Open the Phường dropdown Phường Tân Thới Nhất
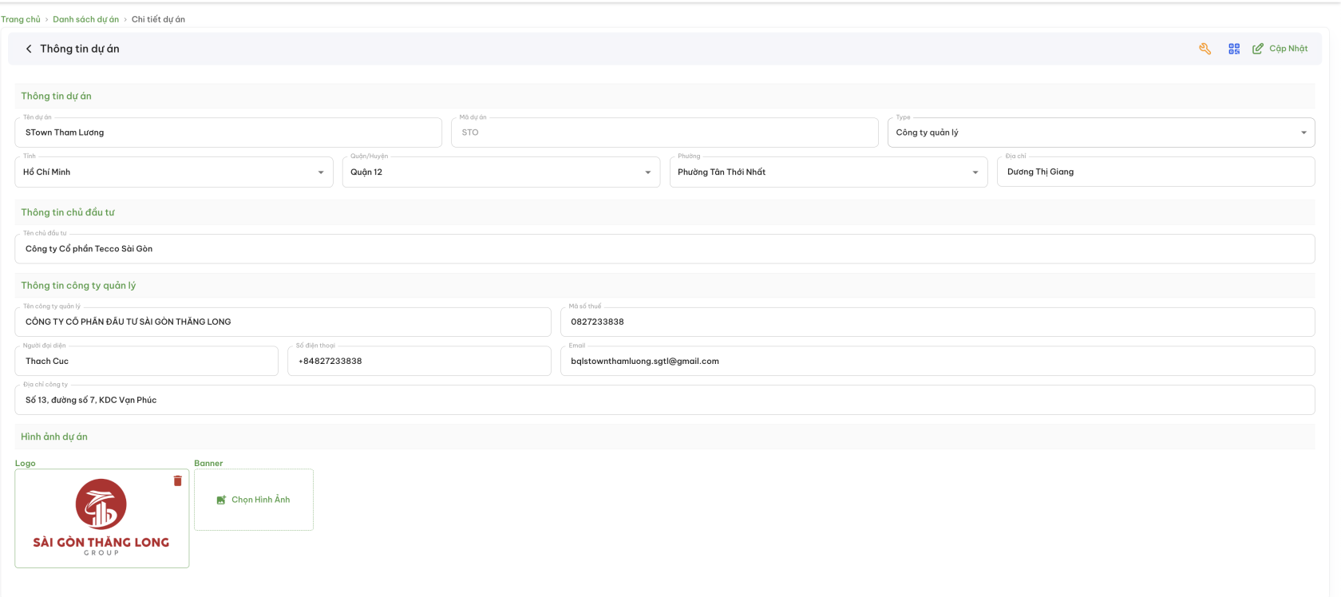This screenshot has width=1341, height=597. [829, 172]
